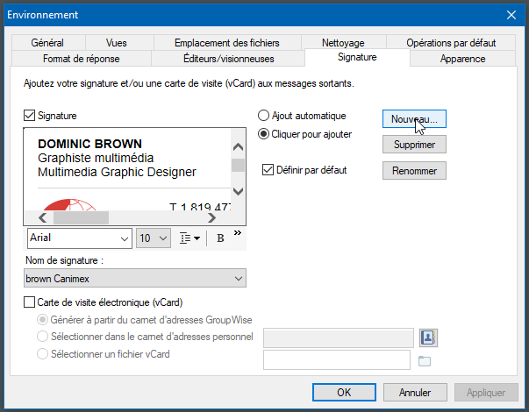The width and height of the screenshot is (529, 412).
Task: Uncheck the Signature checkbox
Action: 30,115
